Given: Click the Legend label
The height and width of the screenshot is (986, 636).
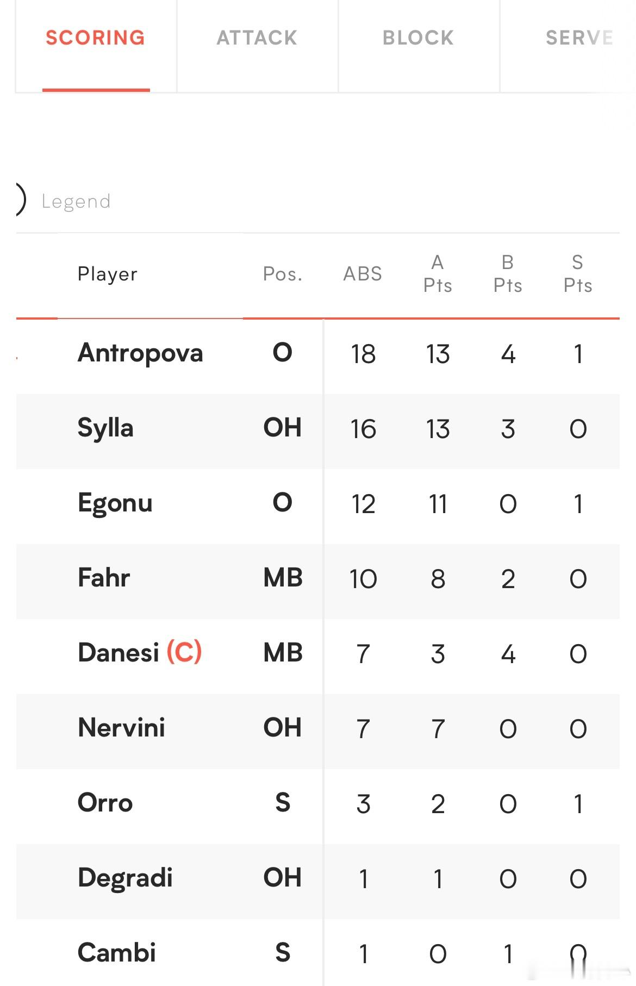Looking at the screenshot, I should coord(76,201).
